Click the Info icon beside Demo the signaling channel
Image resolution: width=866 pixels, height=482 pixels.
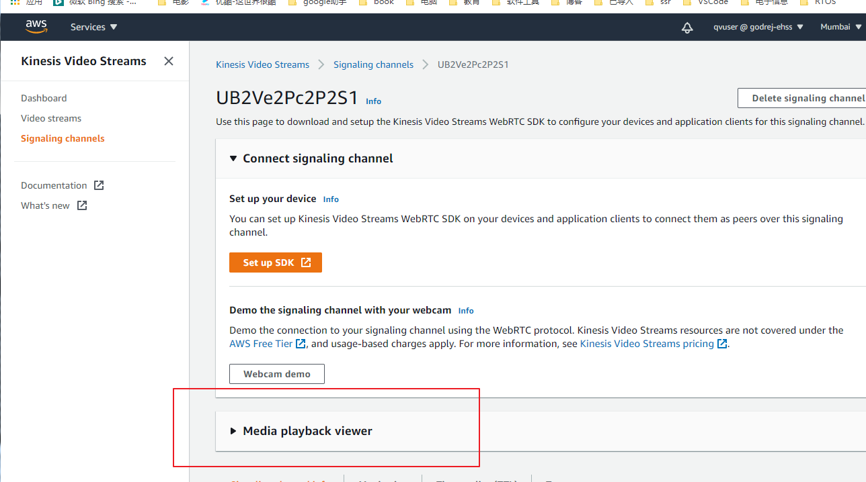click(465, 310)
